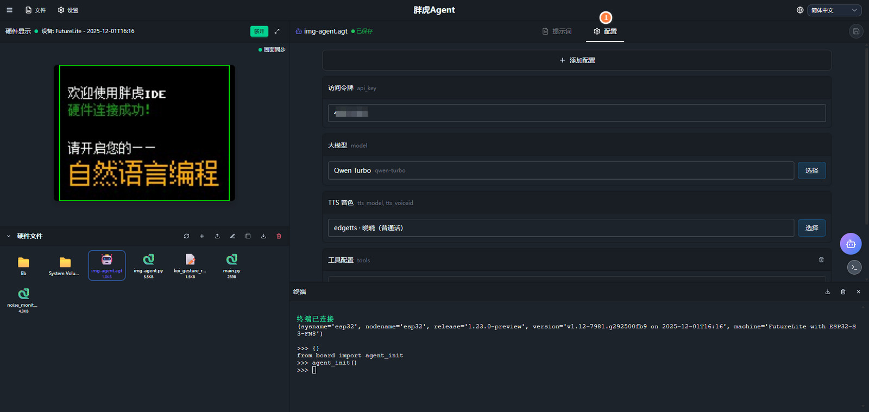This screenshot has width=869, height=412.
Task: Toggle the screen sync indicator
Action: pos(272,49)
